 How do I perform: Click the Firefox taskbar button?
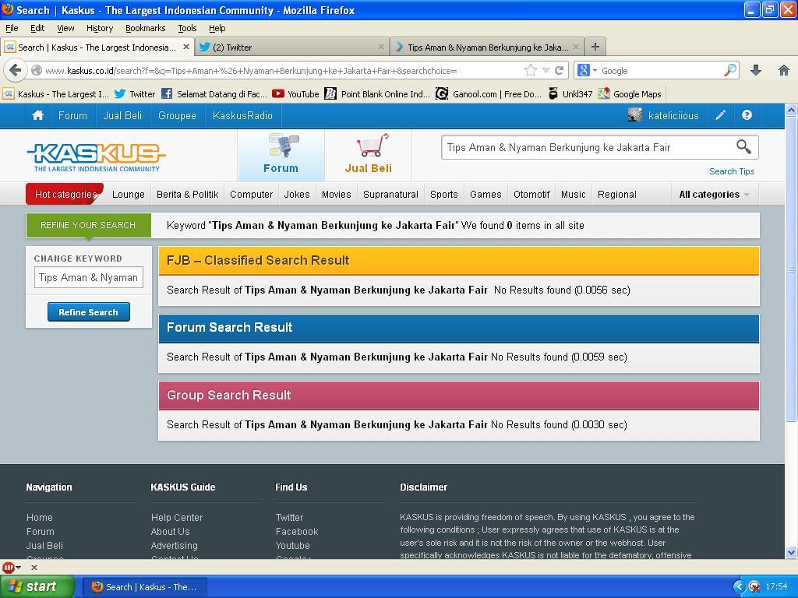coord(144,587)
